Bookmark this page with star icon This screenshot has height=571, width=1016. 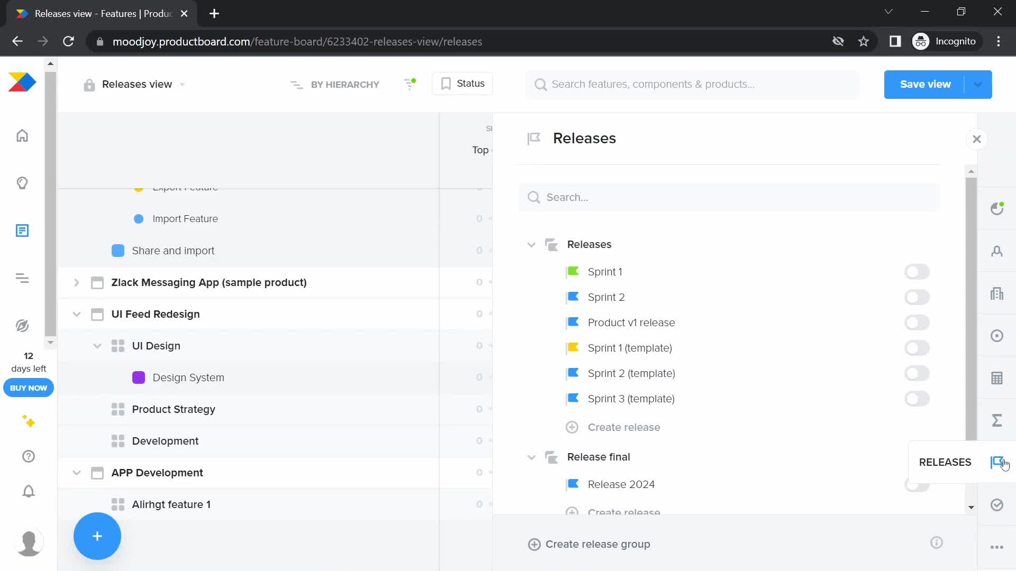[x=864, y=41]
